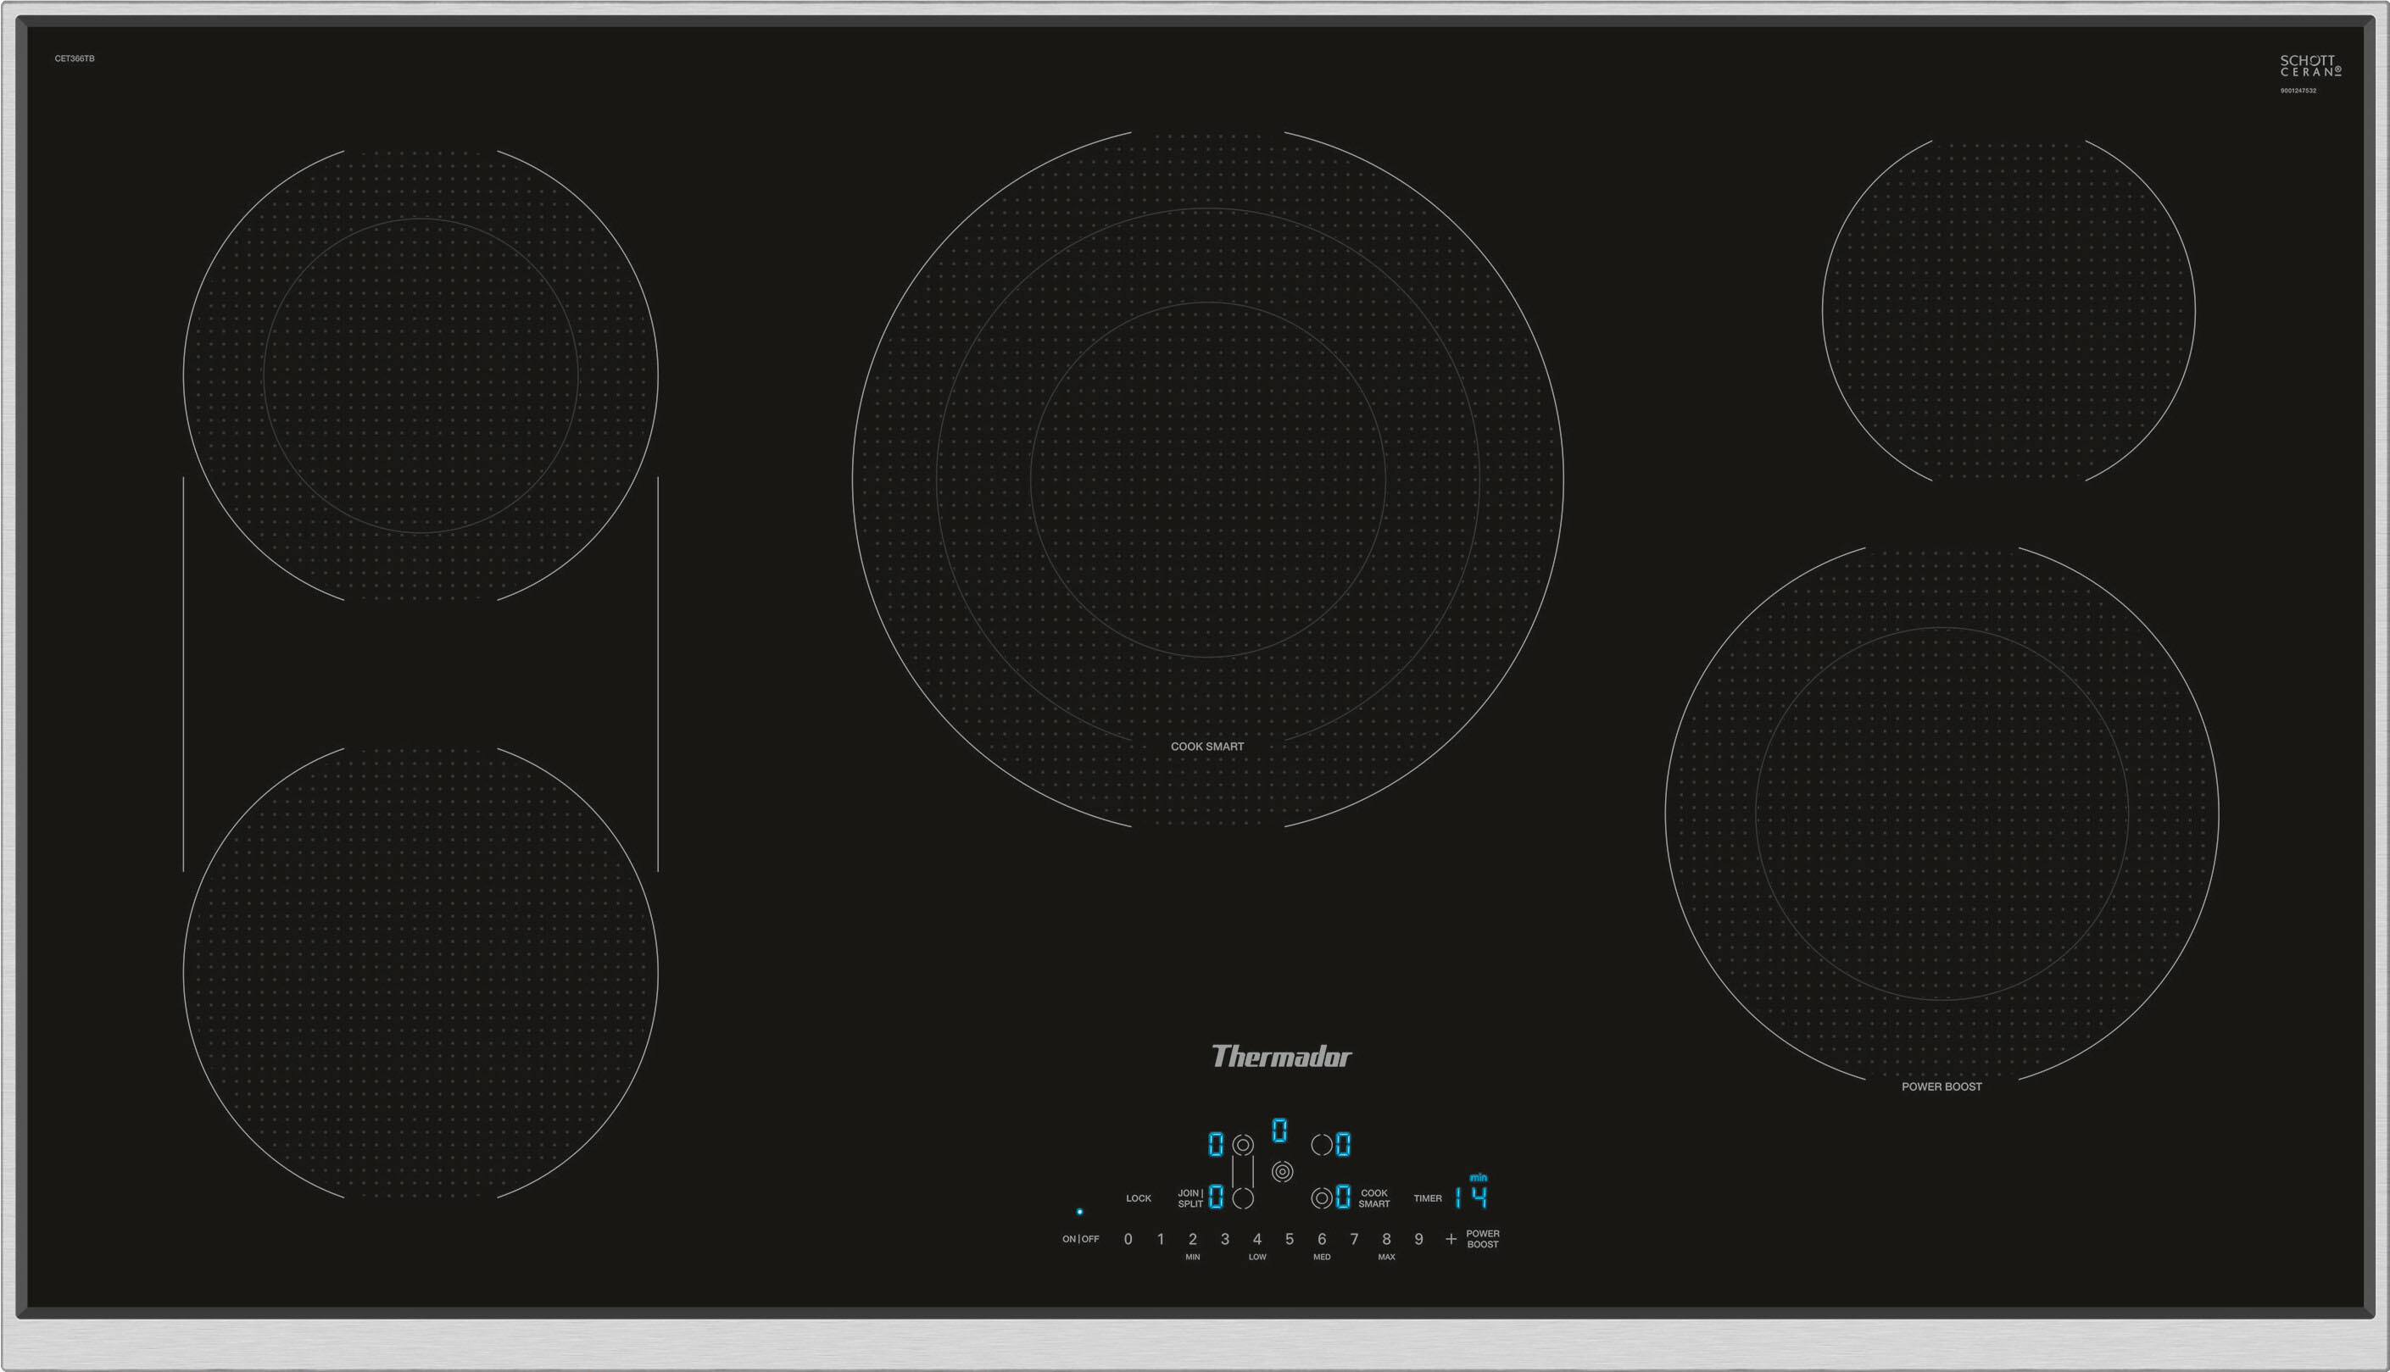Tap JOIN|SPLIT to combine left cooking zones

1192,1197
